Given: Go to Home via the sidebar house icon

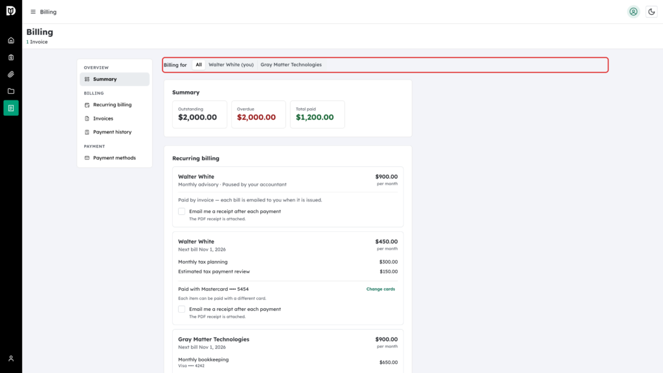Looking at the screenshot, I should (11, 41).
